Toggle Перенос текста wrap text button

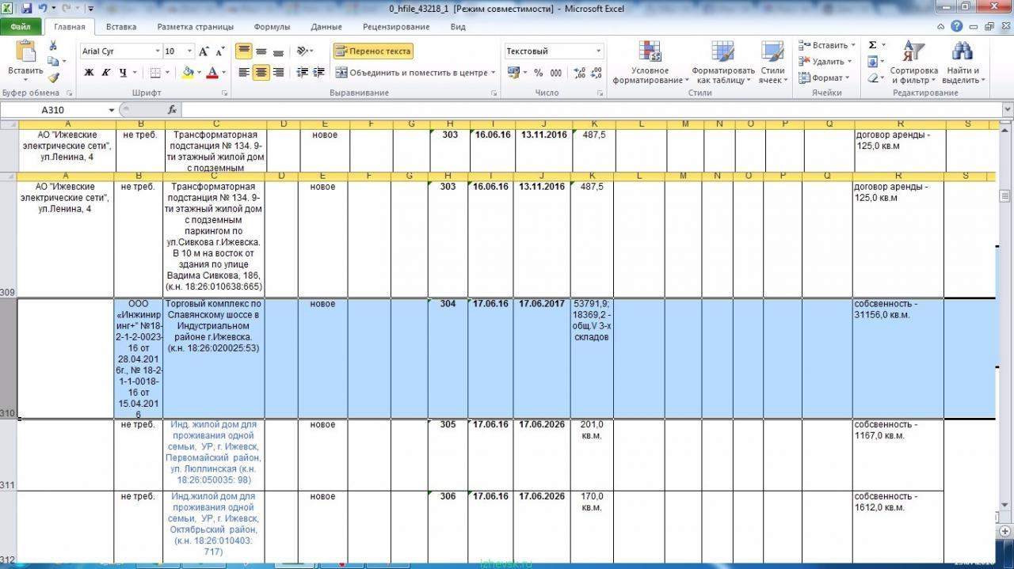373,51
